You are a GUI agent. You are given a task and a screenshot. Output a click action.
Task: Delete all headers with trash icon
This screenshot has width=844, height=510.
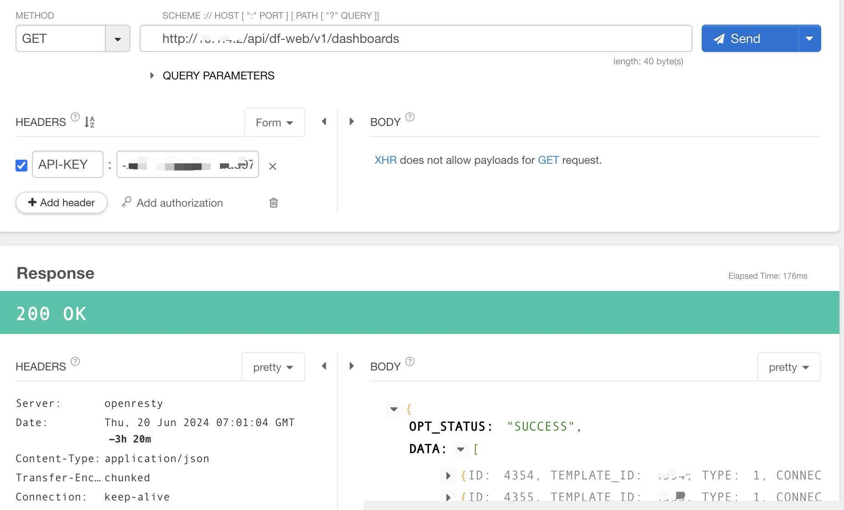pyautogui.click(x=274, y=203)
